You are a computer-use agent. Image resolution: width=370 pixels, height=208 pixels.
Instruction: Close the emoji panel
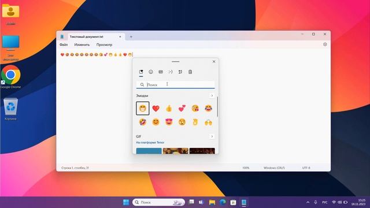coord(214,62)
